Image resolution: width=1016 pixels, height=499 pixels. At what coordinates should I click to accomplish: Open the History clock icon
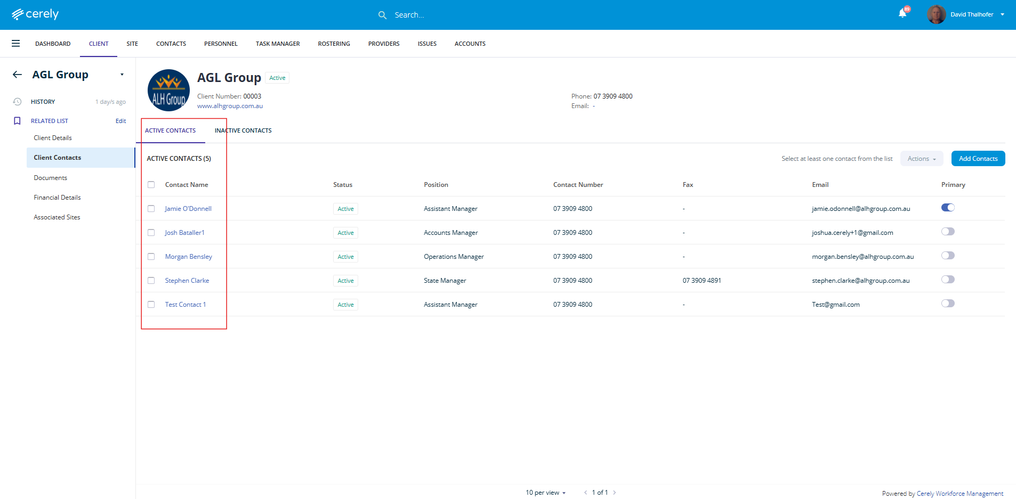click(x=17, y=102)
